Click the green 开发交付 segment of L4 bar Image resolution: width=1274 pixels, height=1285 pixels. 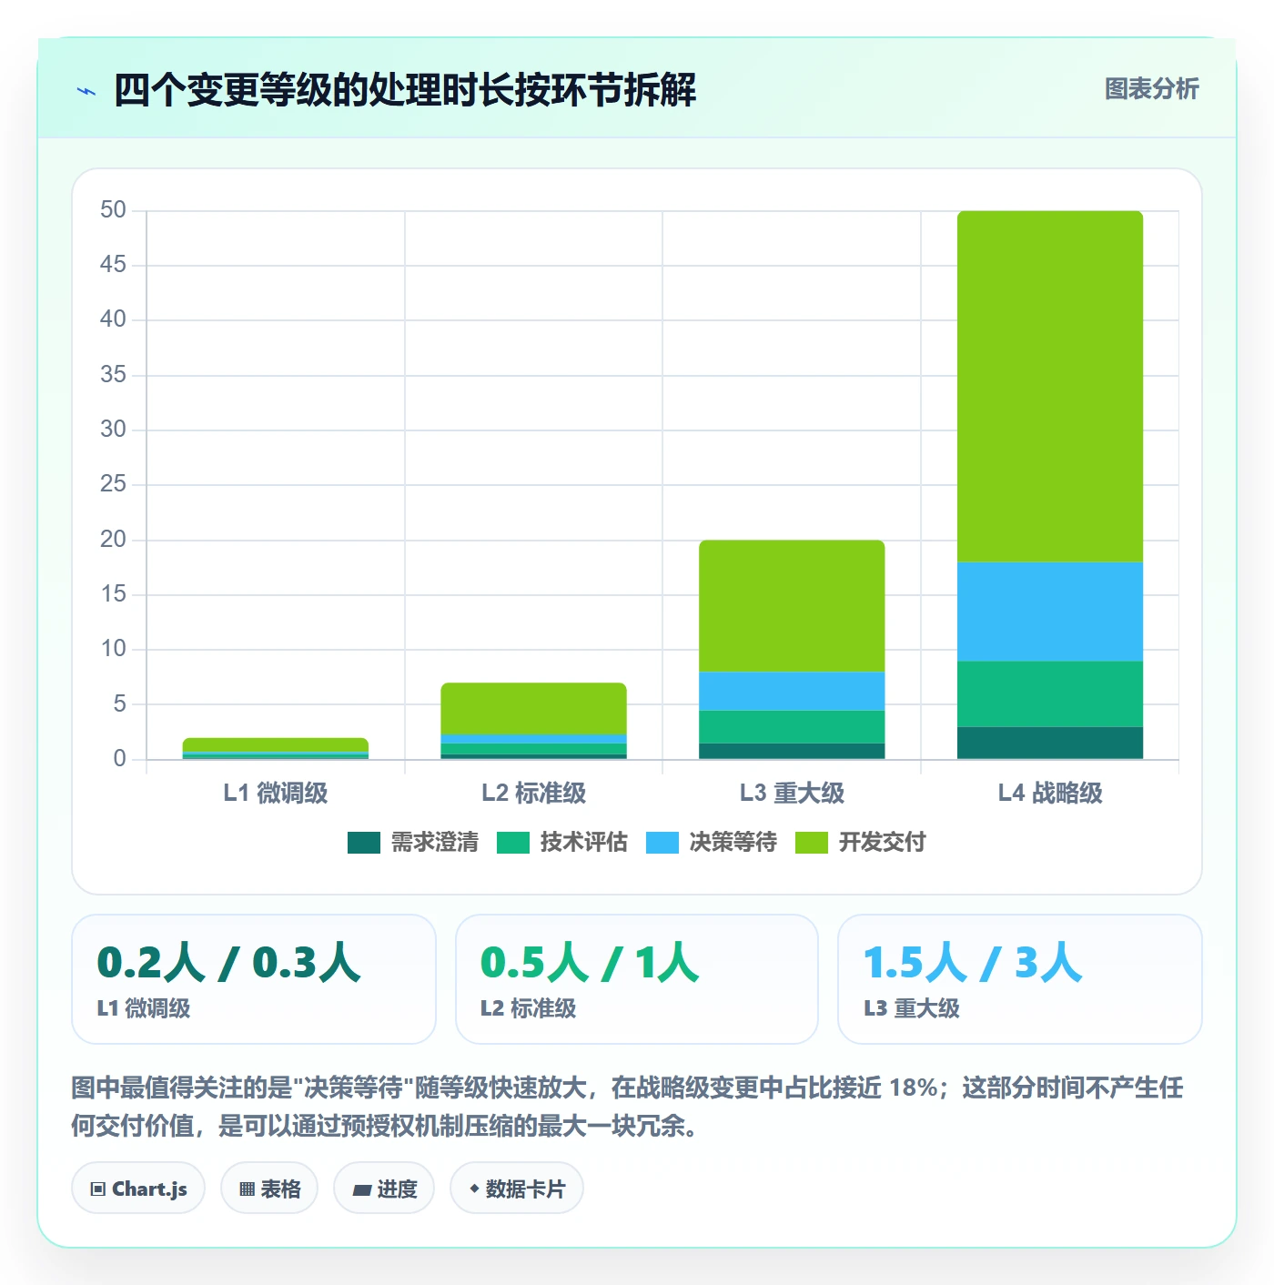tap(1050, 387)
